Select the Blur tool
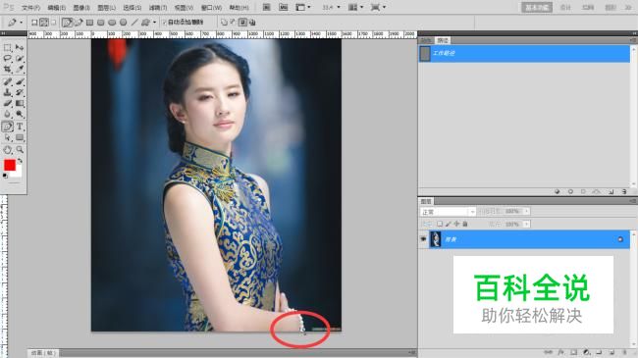This screenshot has width=638, height=358. tap(7, 115)
